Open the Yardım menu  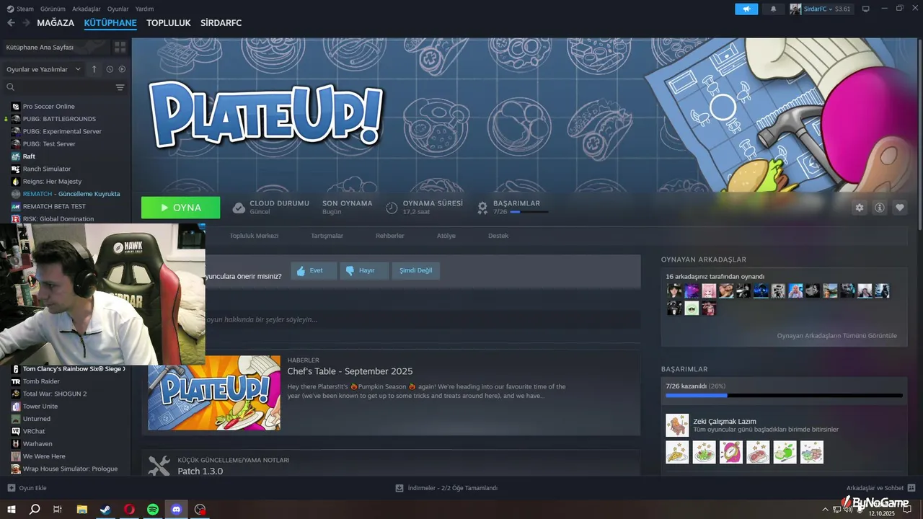tap(144, 9)
